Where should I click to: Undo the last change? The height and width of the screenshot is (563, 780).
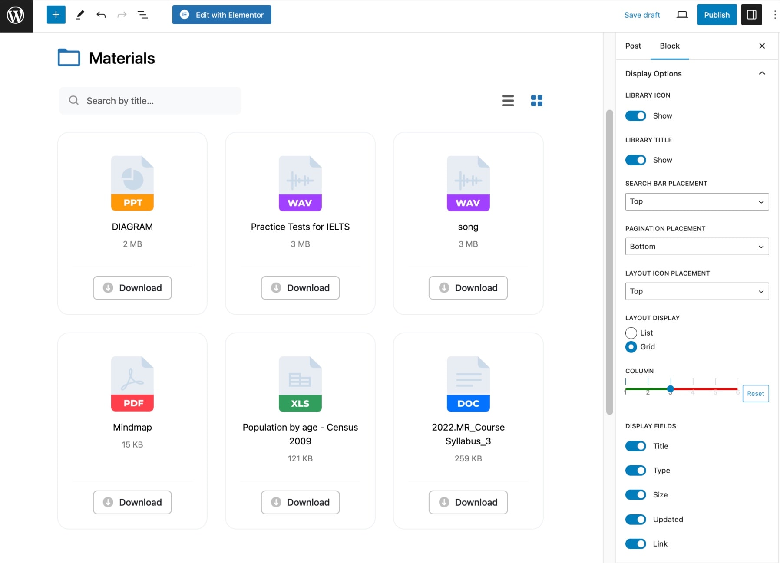click(x=101, y=15)
